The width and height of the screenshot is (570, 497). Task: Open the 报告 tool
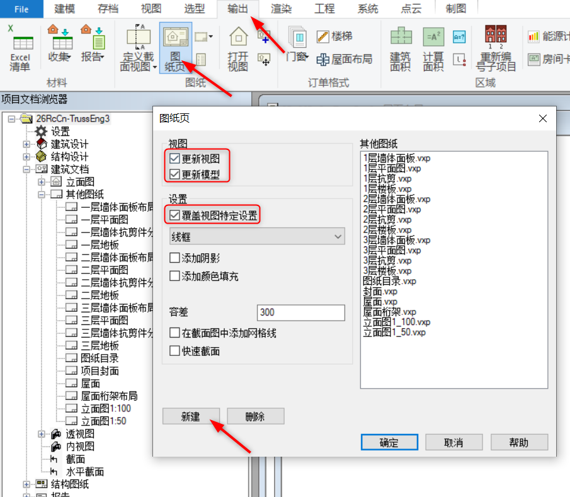click(x=93, y=43)
